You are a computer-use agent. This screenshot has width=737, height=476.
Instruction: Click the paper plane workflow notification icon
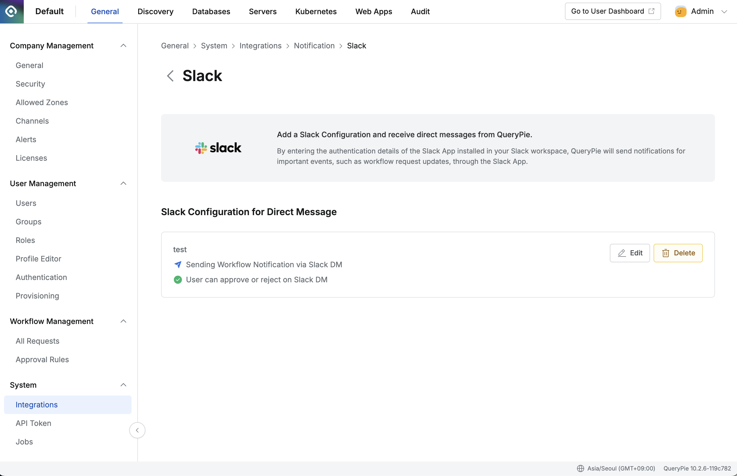(178, 265)
